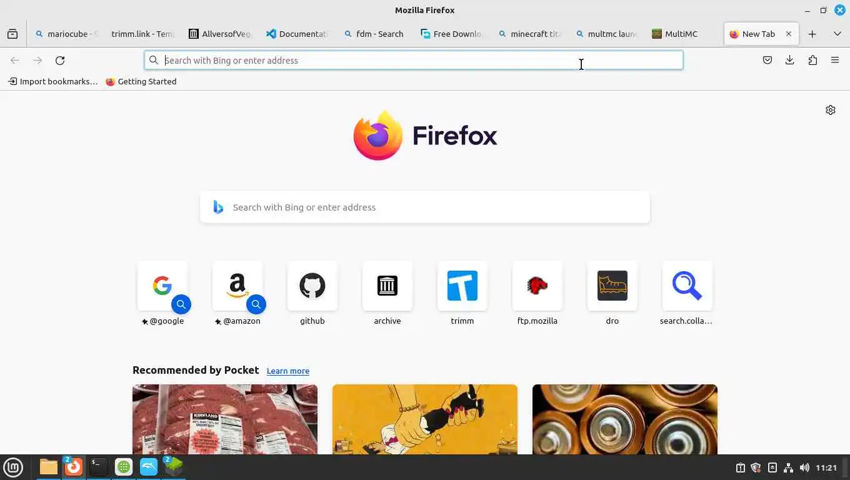Open the Firefox application menu

tap(835, 61)
